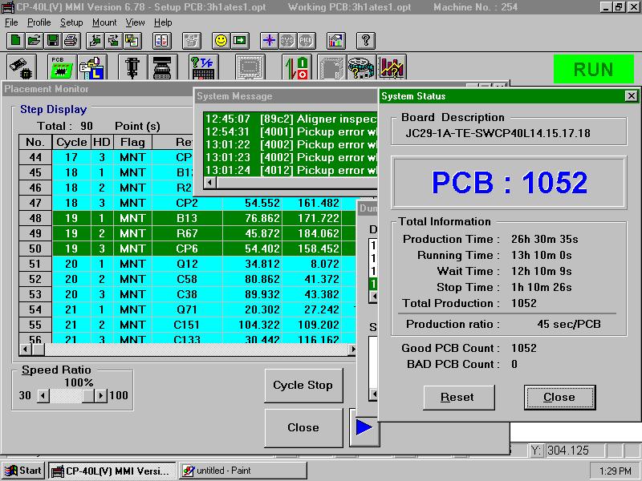Open the File menu

(x=11, y=22)
